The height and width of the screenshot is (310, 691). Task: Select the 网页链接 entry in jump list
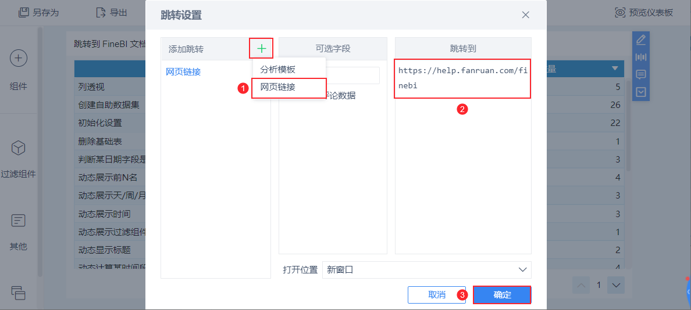point(183,72)
